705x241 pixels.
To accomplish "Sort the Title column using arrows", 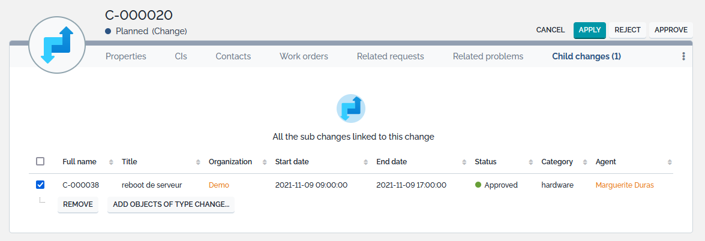I will point(198,162).
